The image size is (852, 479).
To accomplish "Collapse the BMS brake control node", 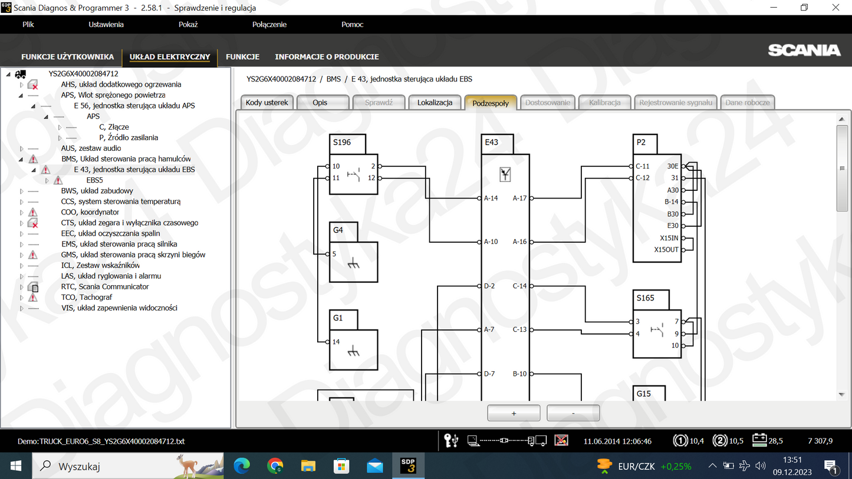I will coord(22,159).
